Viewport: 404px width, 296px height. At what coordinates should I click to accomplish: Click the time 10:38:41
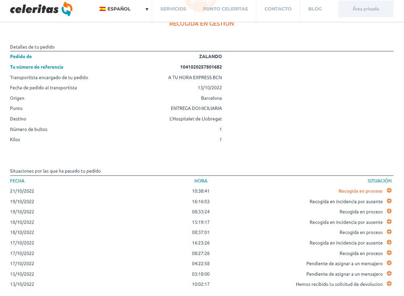pos(201,191)
